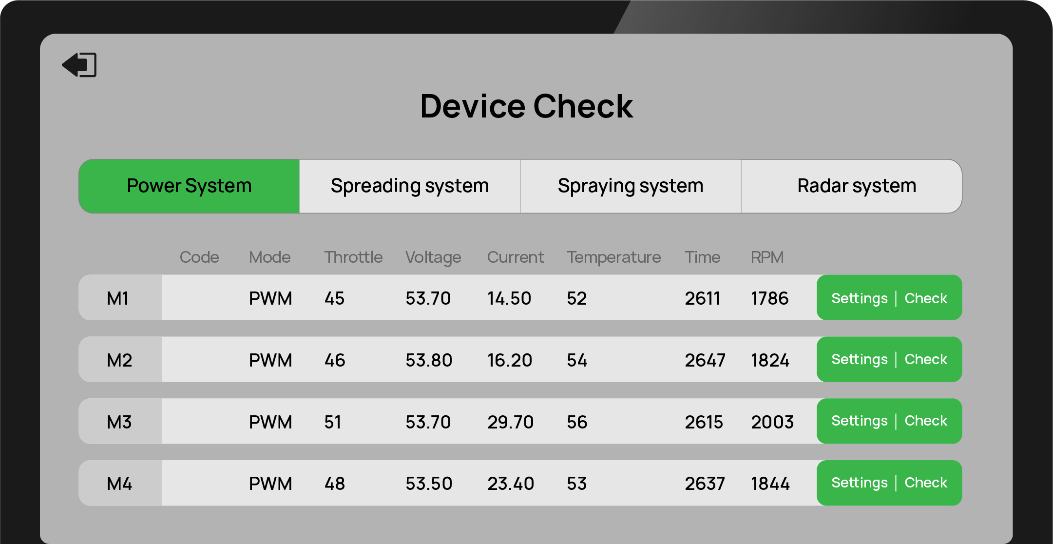Select the M2 row label
This screenshot has width=1053, height=544.
click(x=119, y=360)
